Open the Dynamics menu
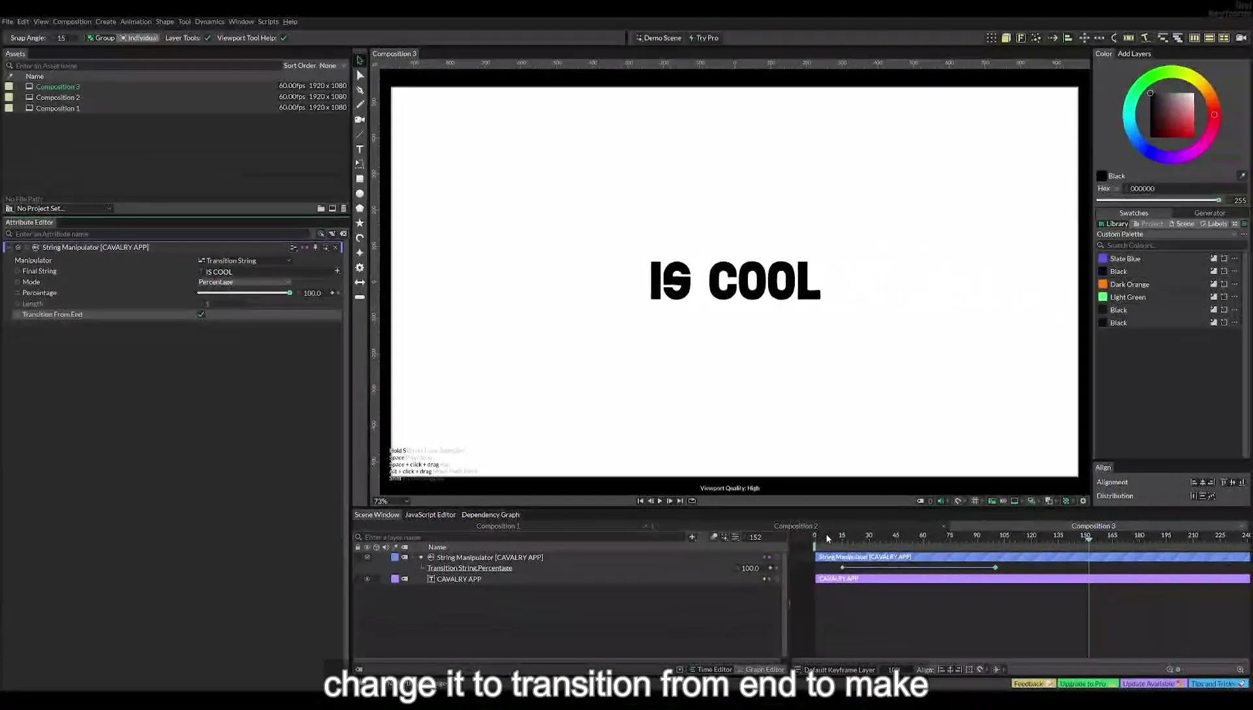Image resolution: width=1253 pixels, height=710 pixels. coord(209,22)
